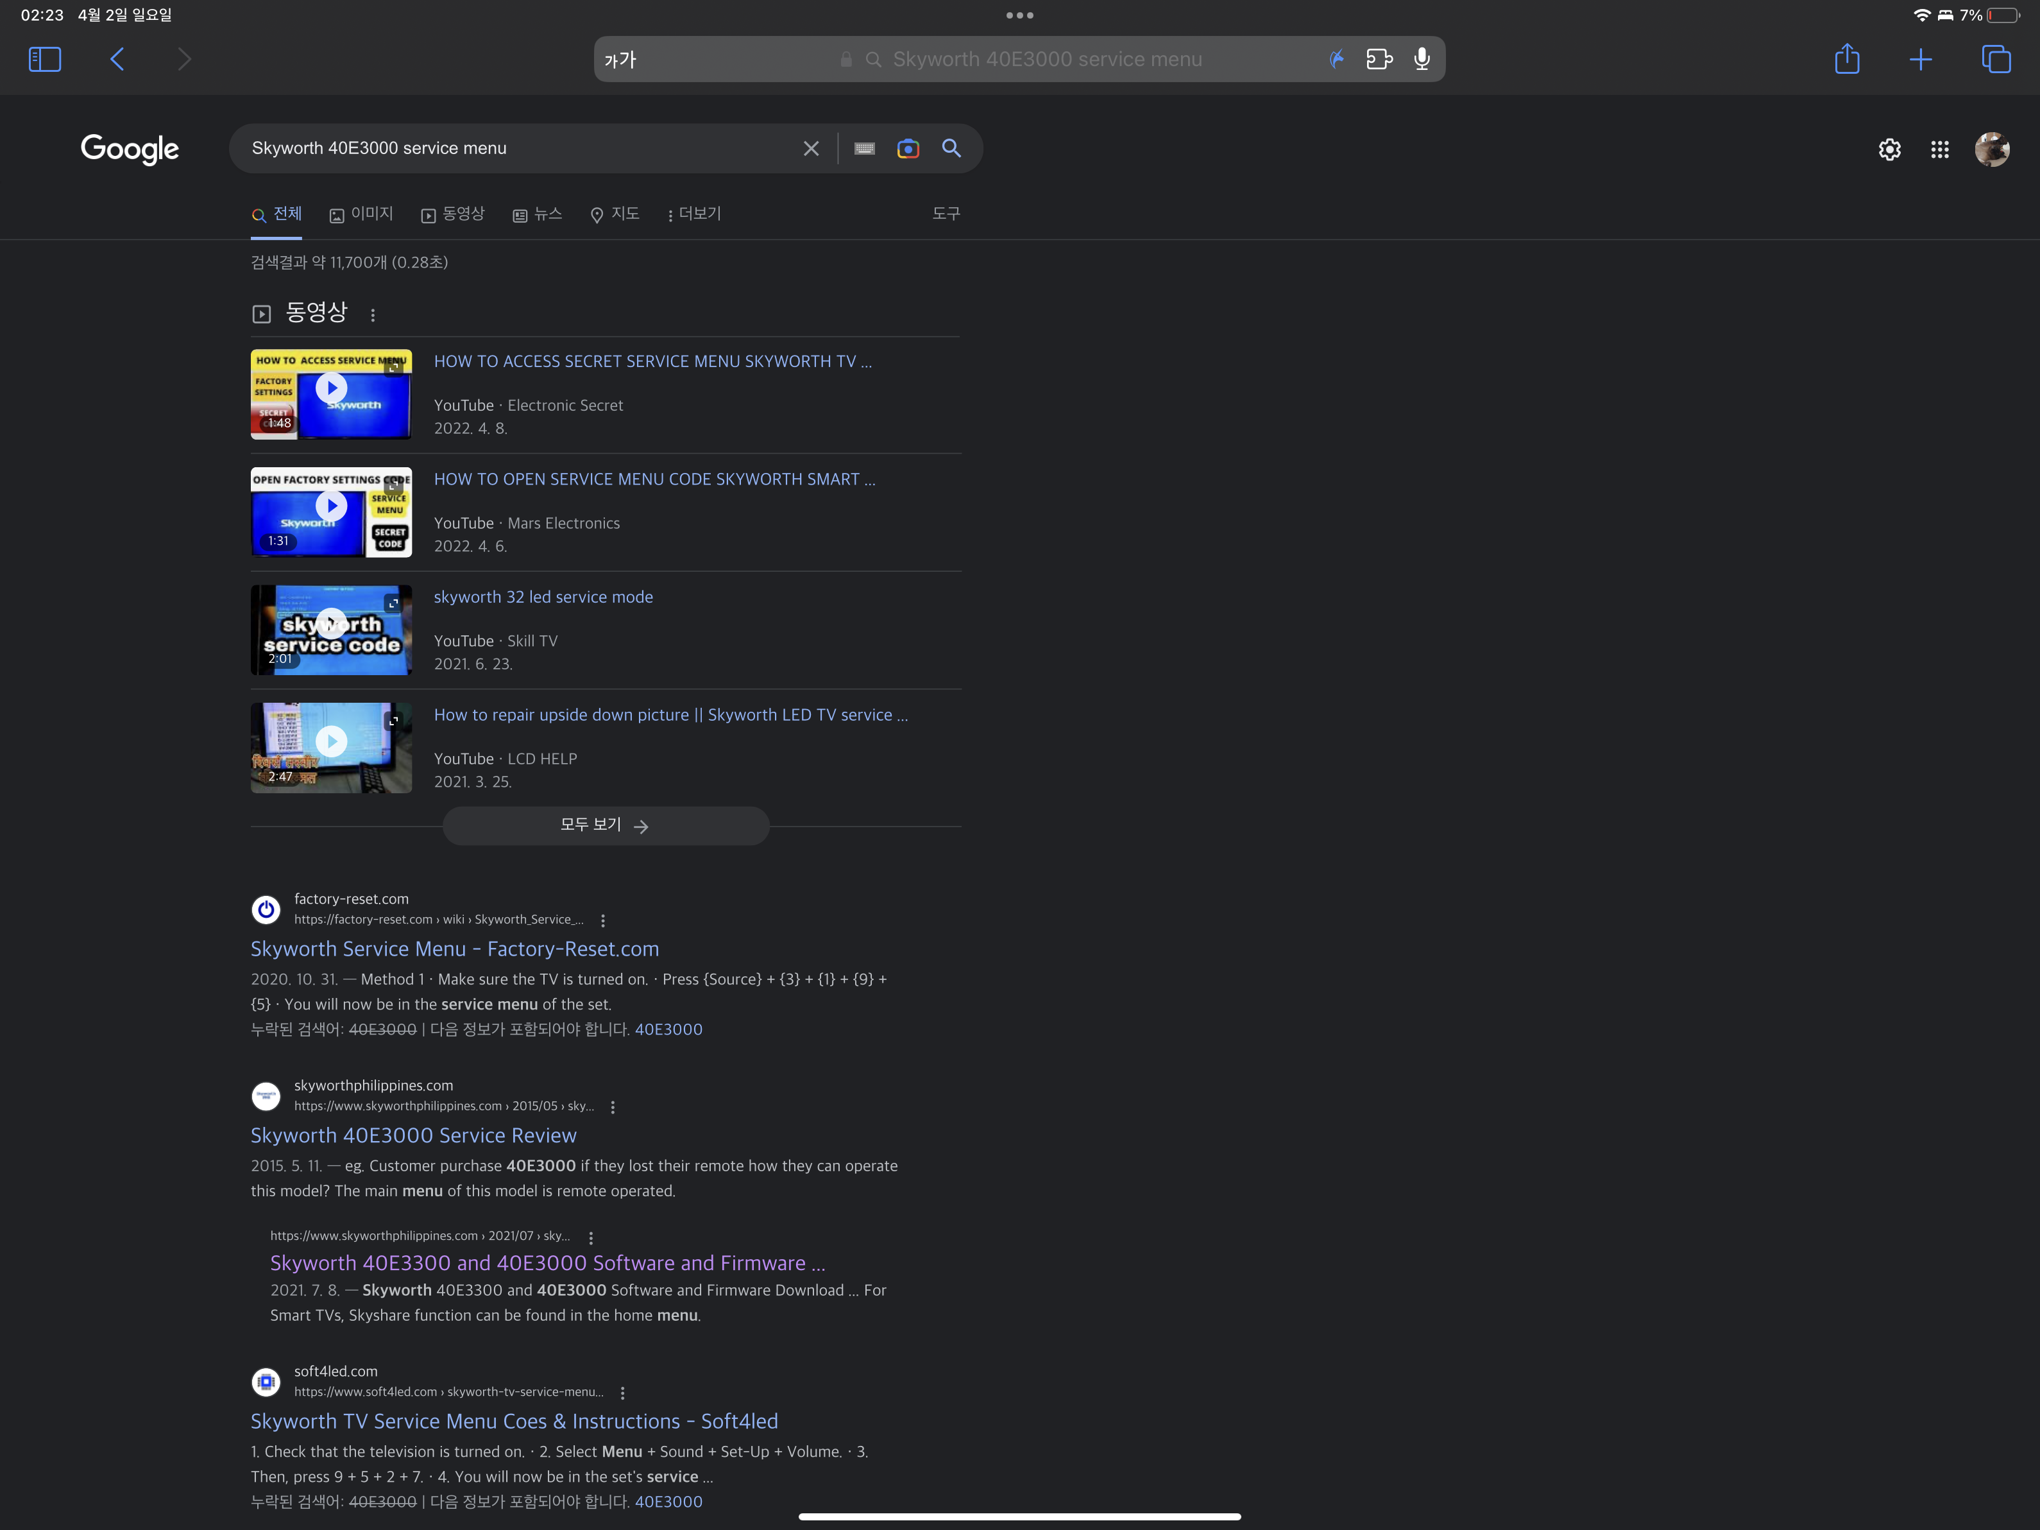The height and width of the screenshot is (1530, 2040).
Task: Clear the Google search box text
Action: click(x=811, y=148)
